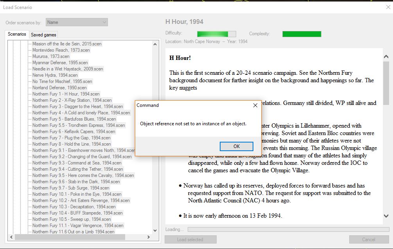Click the description panel scroll down arrow
The width and height of the screenshot is (393, 249).
pos(386,216)
